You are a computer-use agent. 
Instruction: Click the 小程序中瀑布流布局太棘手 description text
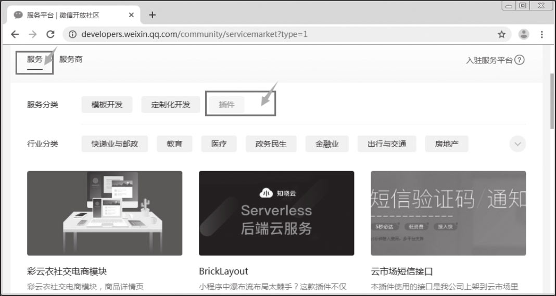tap(273, 287)
